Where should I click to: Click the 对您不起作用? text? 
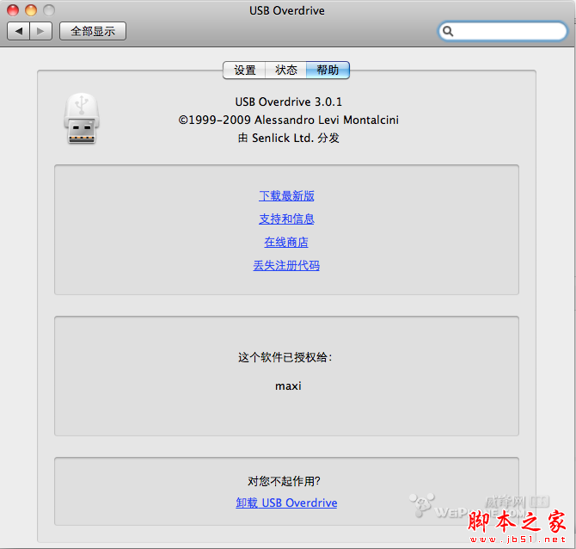284,481
